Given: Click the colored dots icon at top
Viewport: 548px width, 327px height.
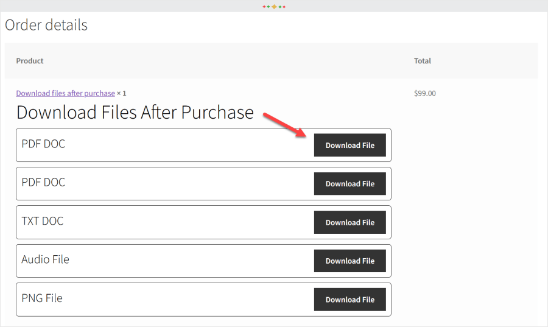Looking at the screenshot, I should [x=274, y=7].
